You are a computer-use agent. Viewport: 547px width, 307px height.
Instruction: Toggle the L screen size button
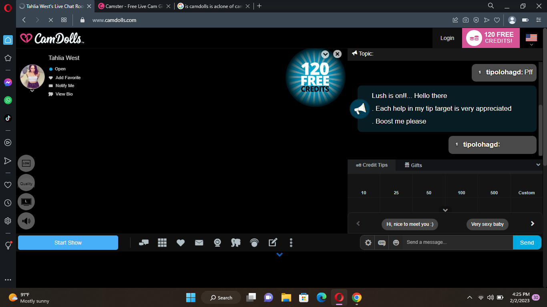[26, 201]
